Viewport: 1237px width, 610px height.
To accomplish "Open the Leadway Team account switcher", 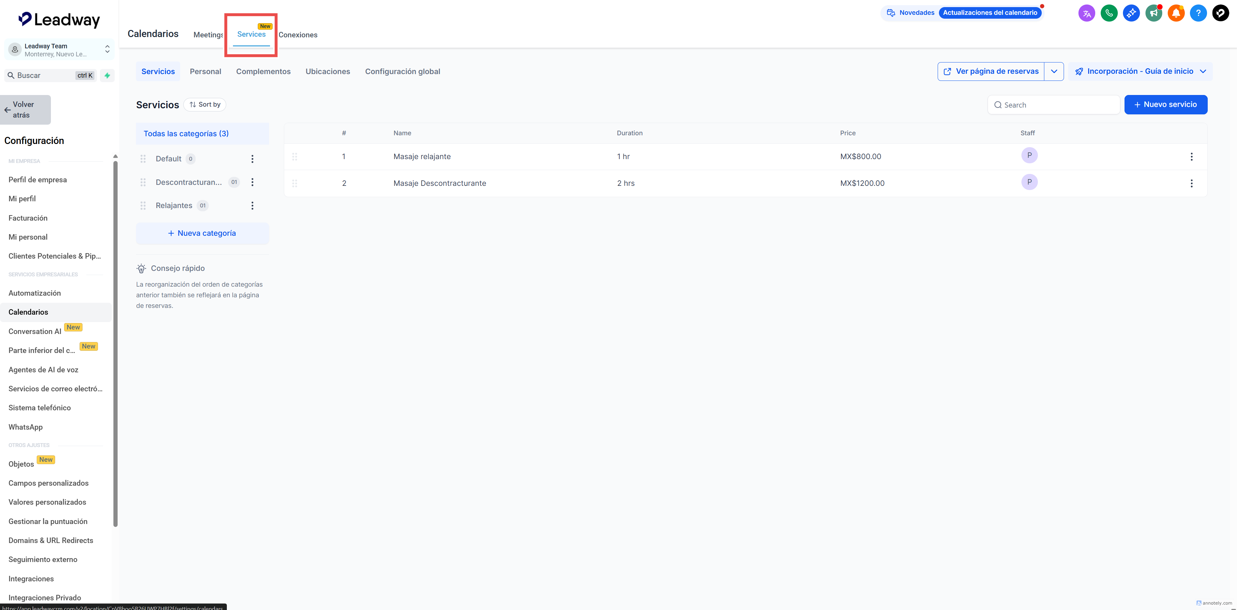I will [59, 49].
